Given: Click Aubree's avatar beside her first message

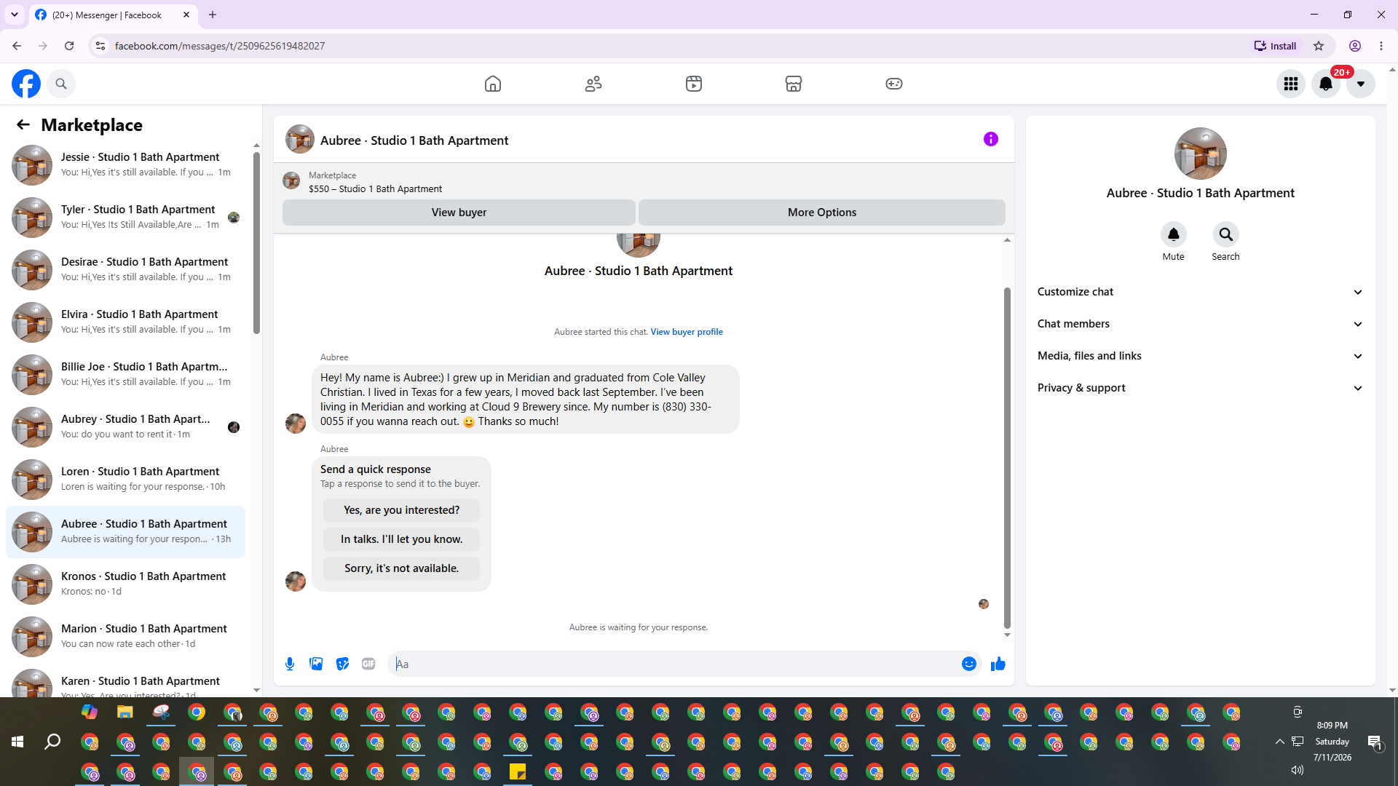Looking at the screenshot, I should coord(296,424).
